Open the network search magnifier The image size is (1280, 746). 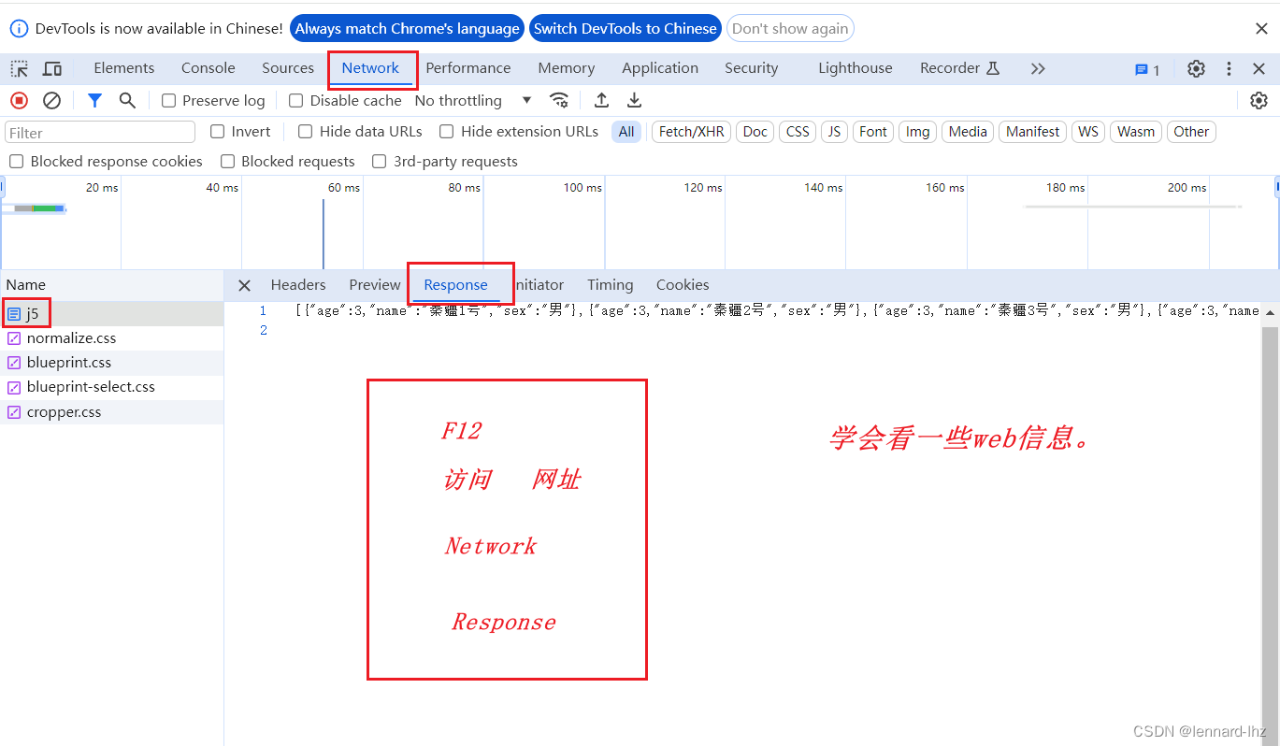(127, 100)
